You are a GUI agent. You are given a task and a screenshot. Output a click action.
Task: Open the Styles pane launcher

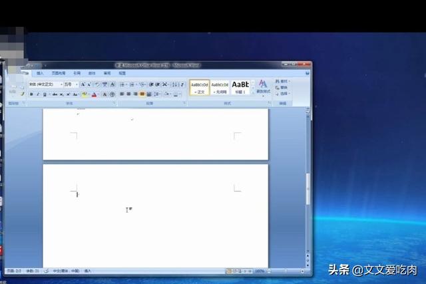click(269, 103)
